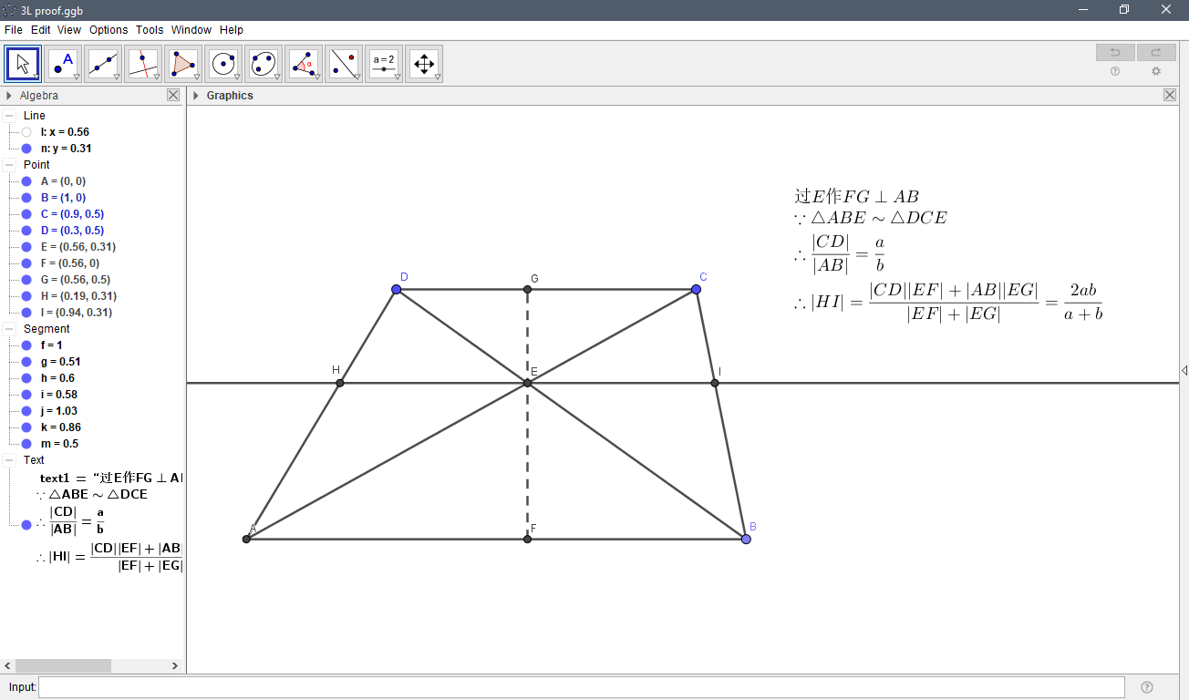The width and height of the screenshot is (1189, 700).
Task: Collapse the Segment section in Algebra panel
Action: (8, 328)
